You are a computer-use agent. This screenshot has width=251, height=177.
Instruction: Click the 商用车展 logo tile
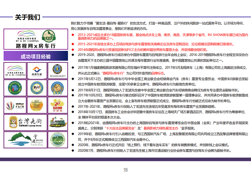(x=37, y=71)
